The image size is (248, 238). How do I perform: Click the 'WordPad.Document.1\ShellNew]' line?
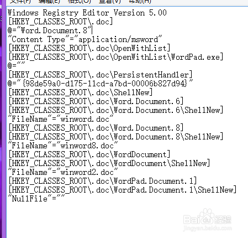point(123,190)
